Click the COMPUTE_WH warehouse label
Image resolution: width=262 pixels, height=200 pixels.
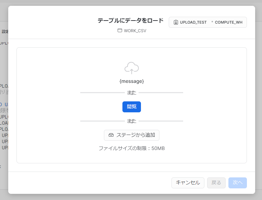point(229,22)
